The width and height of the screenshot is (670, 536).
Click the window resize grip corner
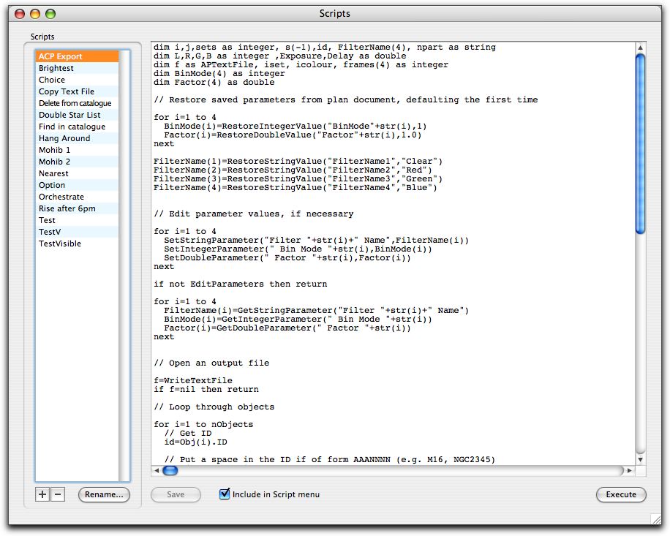point(655,518)
